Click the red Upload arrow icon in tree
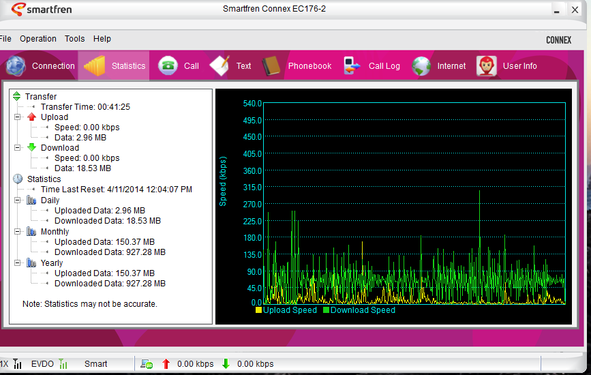 pos(31,117)
